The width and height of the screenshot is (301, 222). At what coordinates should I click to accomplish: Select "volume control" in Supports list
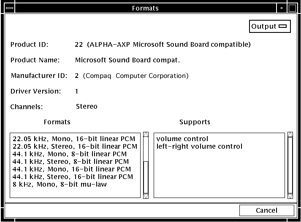(182, 139)
